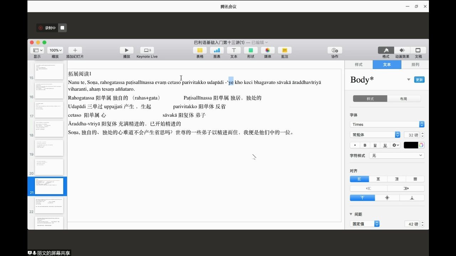Open the document title 已编辑 dropdown
Screen dimensions: 456x256
(260, 42)
